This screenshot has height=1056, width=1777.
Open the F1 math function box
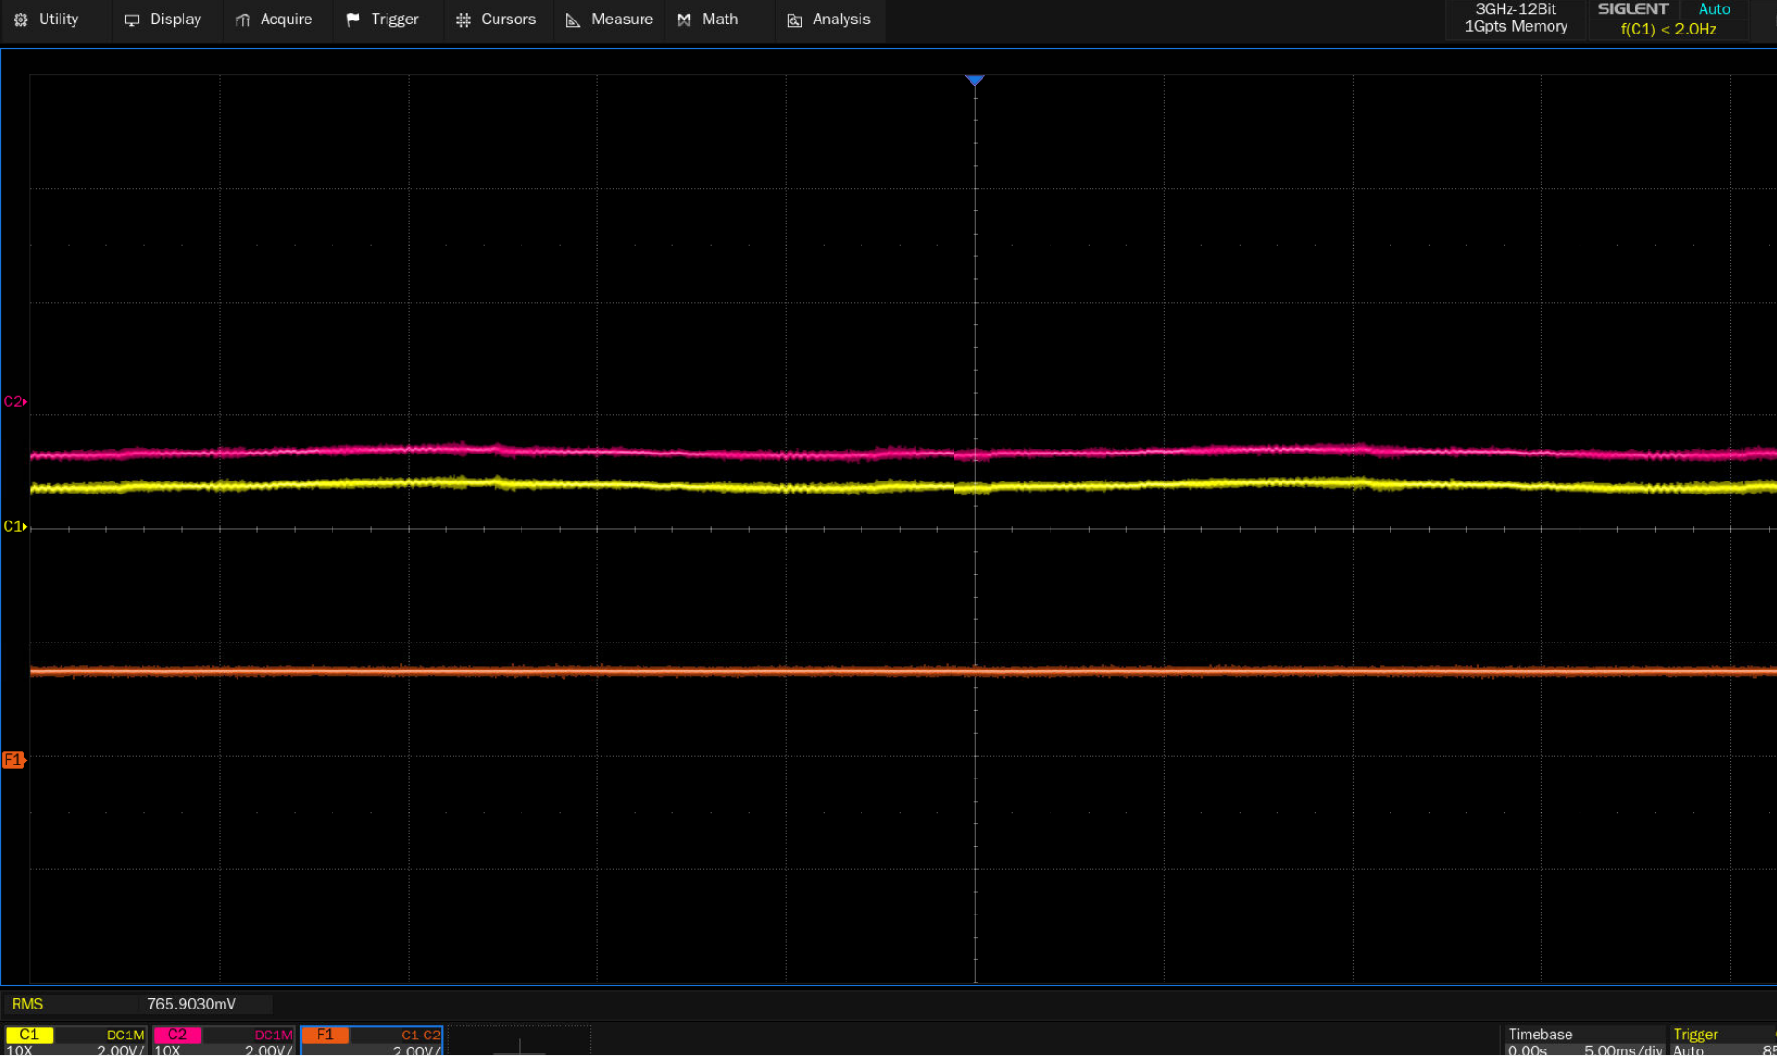[x=372, y=1041]
